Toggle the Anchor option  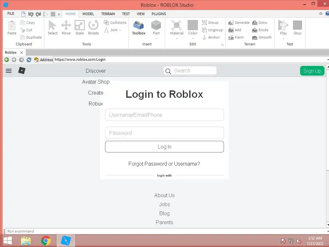(x=211, y=37)
